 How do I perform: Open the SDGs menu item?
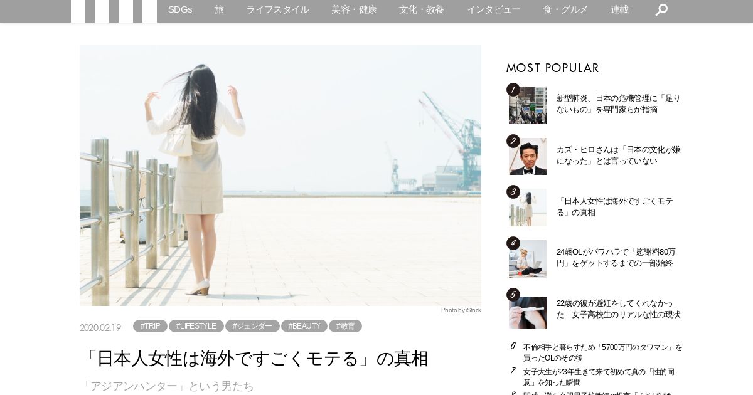tap(180, 9)
